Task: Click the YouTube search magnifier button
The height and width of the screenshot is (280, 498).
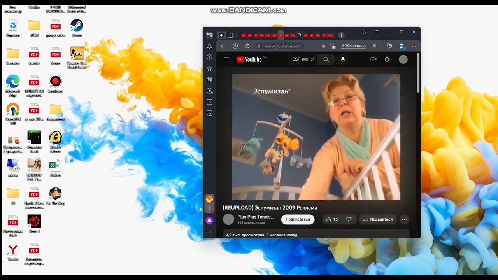Action: tap(326, 59)
